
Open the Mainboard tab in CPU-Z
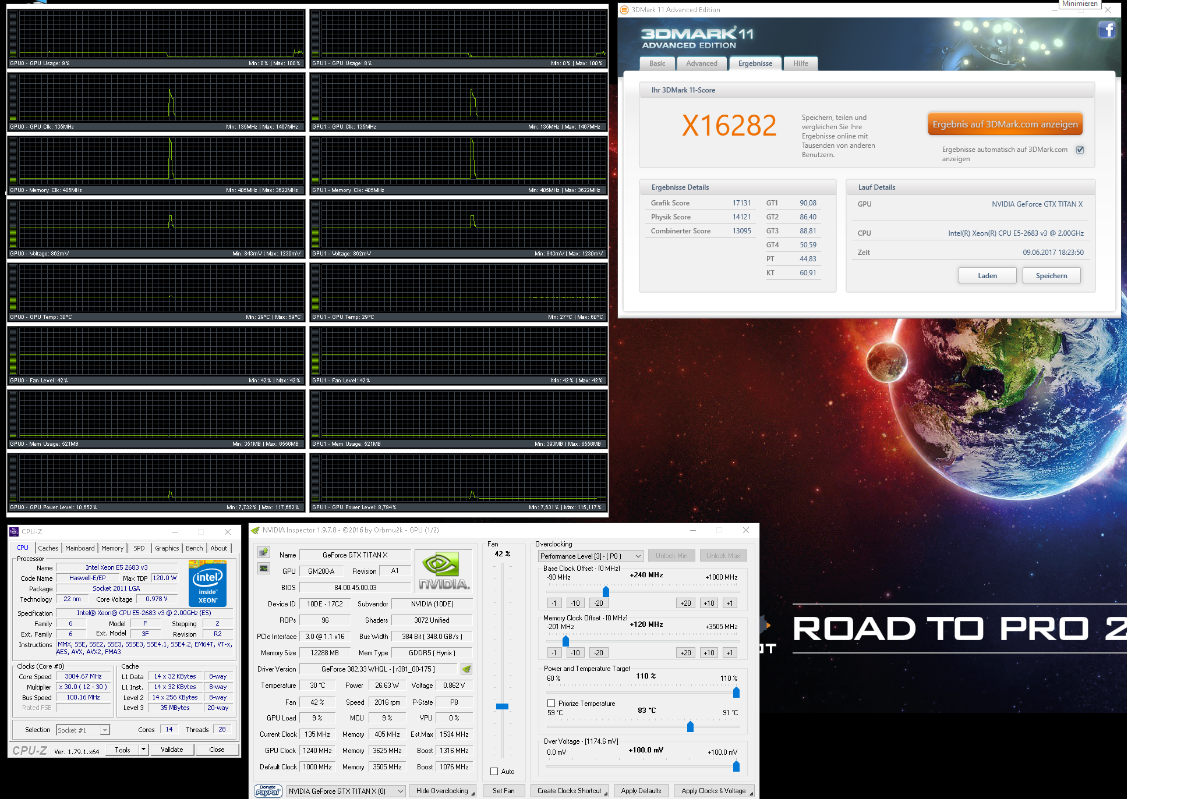[x=80, y=548]
